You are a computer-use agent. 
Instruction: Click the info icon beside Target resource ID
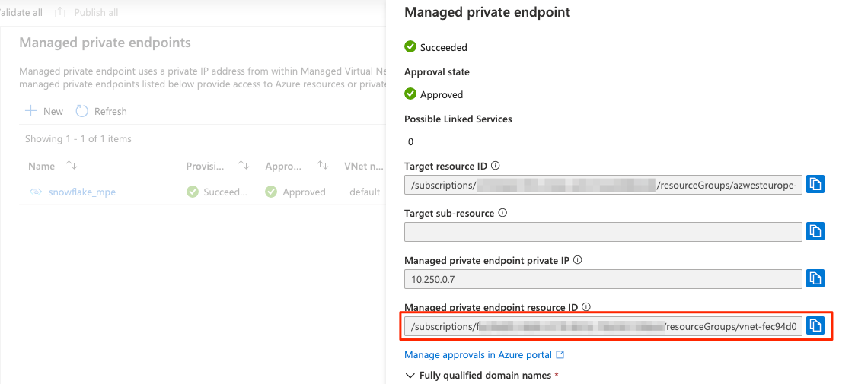coord(495,166)
